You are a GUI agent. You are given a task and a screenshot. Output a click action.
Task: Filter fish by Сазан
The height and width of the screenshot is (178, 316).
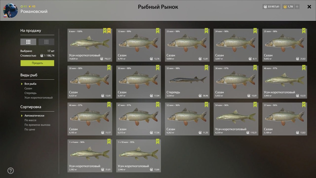(x=28, y=88)
